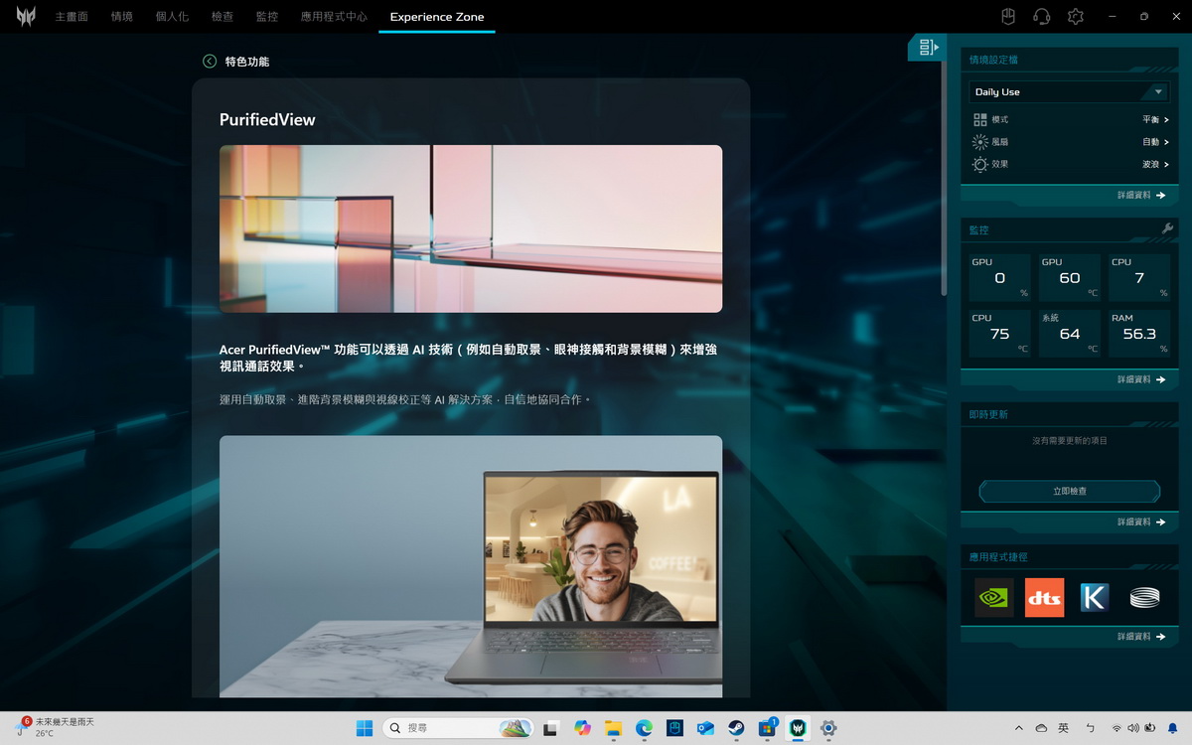
Task: Launch the DTS app shortcut
Action: click(1044, 597)
